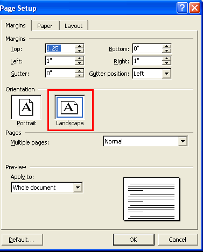Select the Landscape orientation icon
Screen dimensions: 203x252
(x=69, y=107)
